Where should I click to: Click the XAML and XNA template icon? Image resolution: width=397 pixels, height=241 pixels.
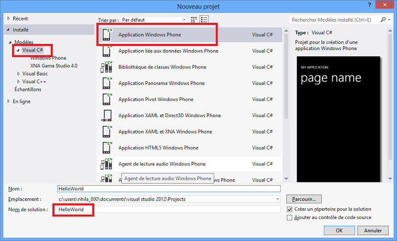coord(107,131)
